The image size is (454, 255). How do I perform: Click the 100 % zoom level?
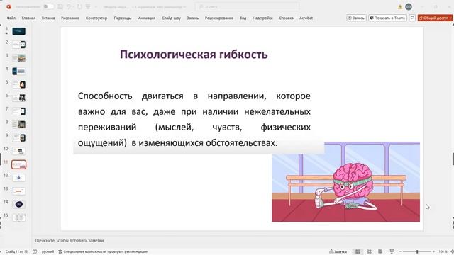(x=443, y=252)
